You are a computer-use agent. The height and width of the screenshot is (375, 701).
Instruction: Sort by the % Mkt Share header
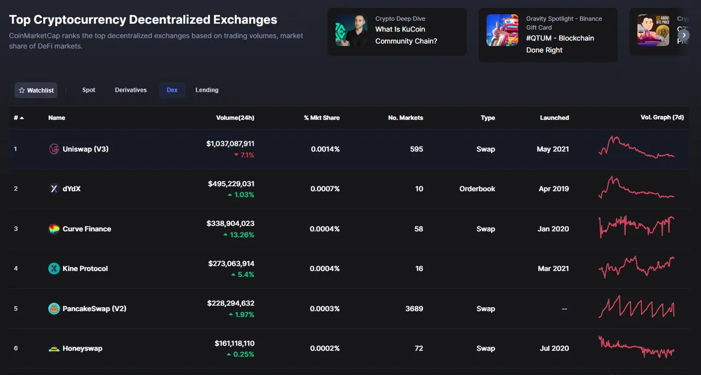(322, 118)
